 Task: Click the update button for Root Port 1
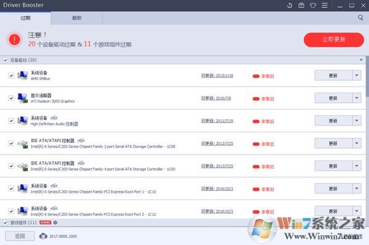point(333,188)
